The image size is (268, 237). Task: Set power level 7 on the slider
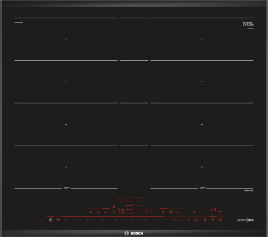tap(160, 220)
